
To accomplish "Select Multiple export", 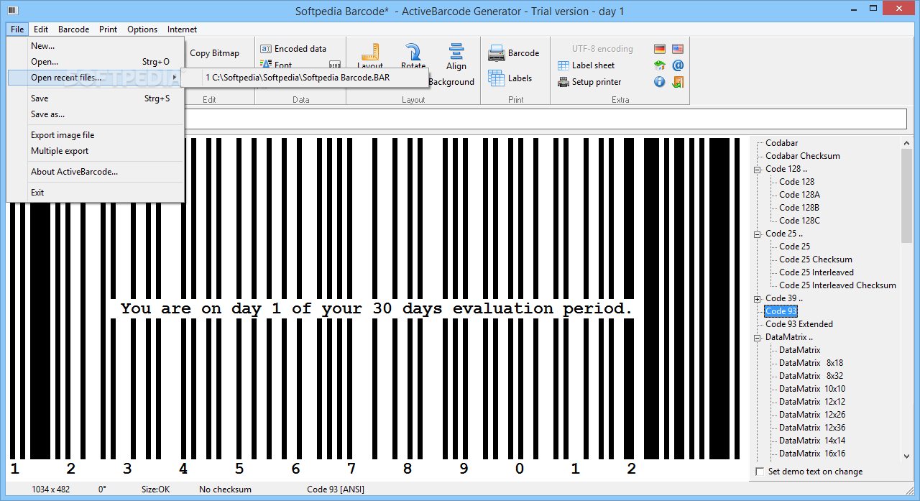I will [95, 151].
